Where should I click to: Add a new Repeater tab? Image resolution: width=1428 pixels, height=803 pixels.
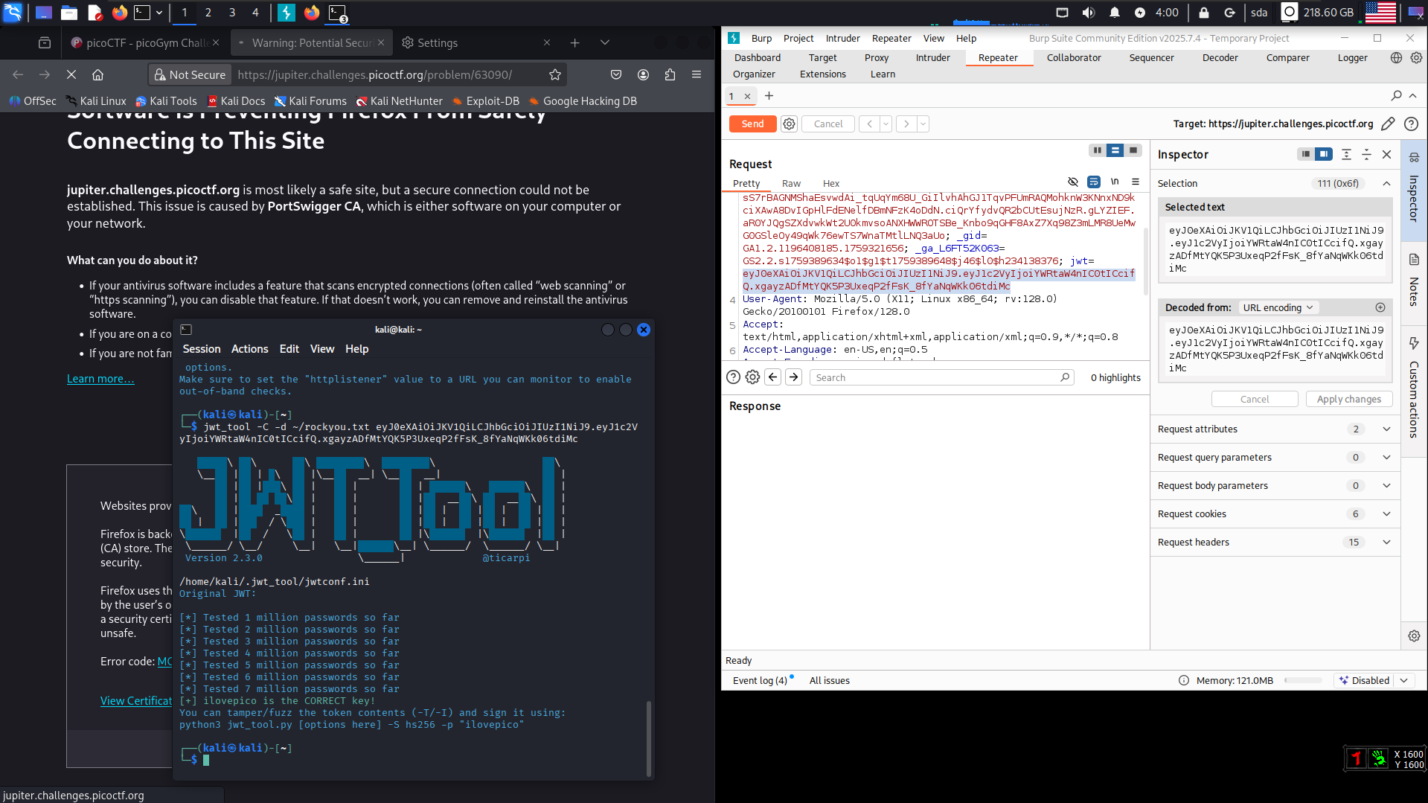(x=769, y=96)
